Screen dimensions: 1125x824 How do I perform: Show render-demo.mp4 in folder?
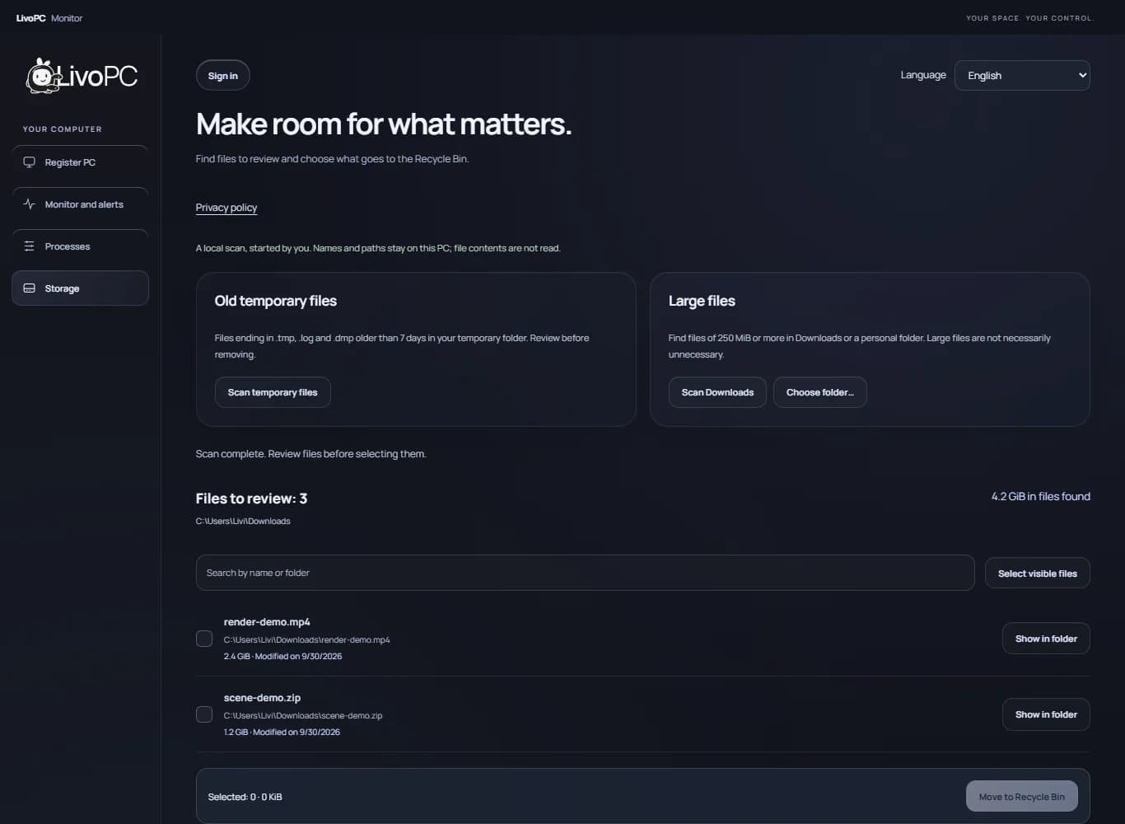coord(1046,639)
